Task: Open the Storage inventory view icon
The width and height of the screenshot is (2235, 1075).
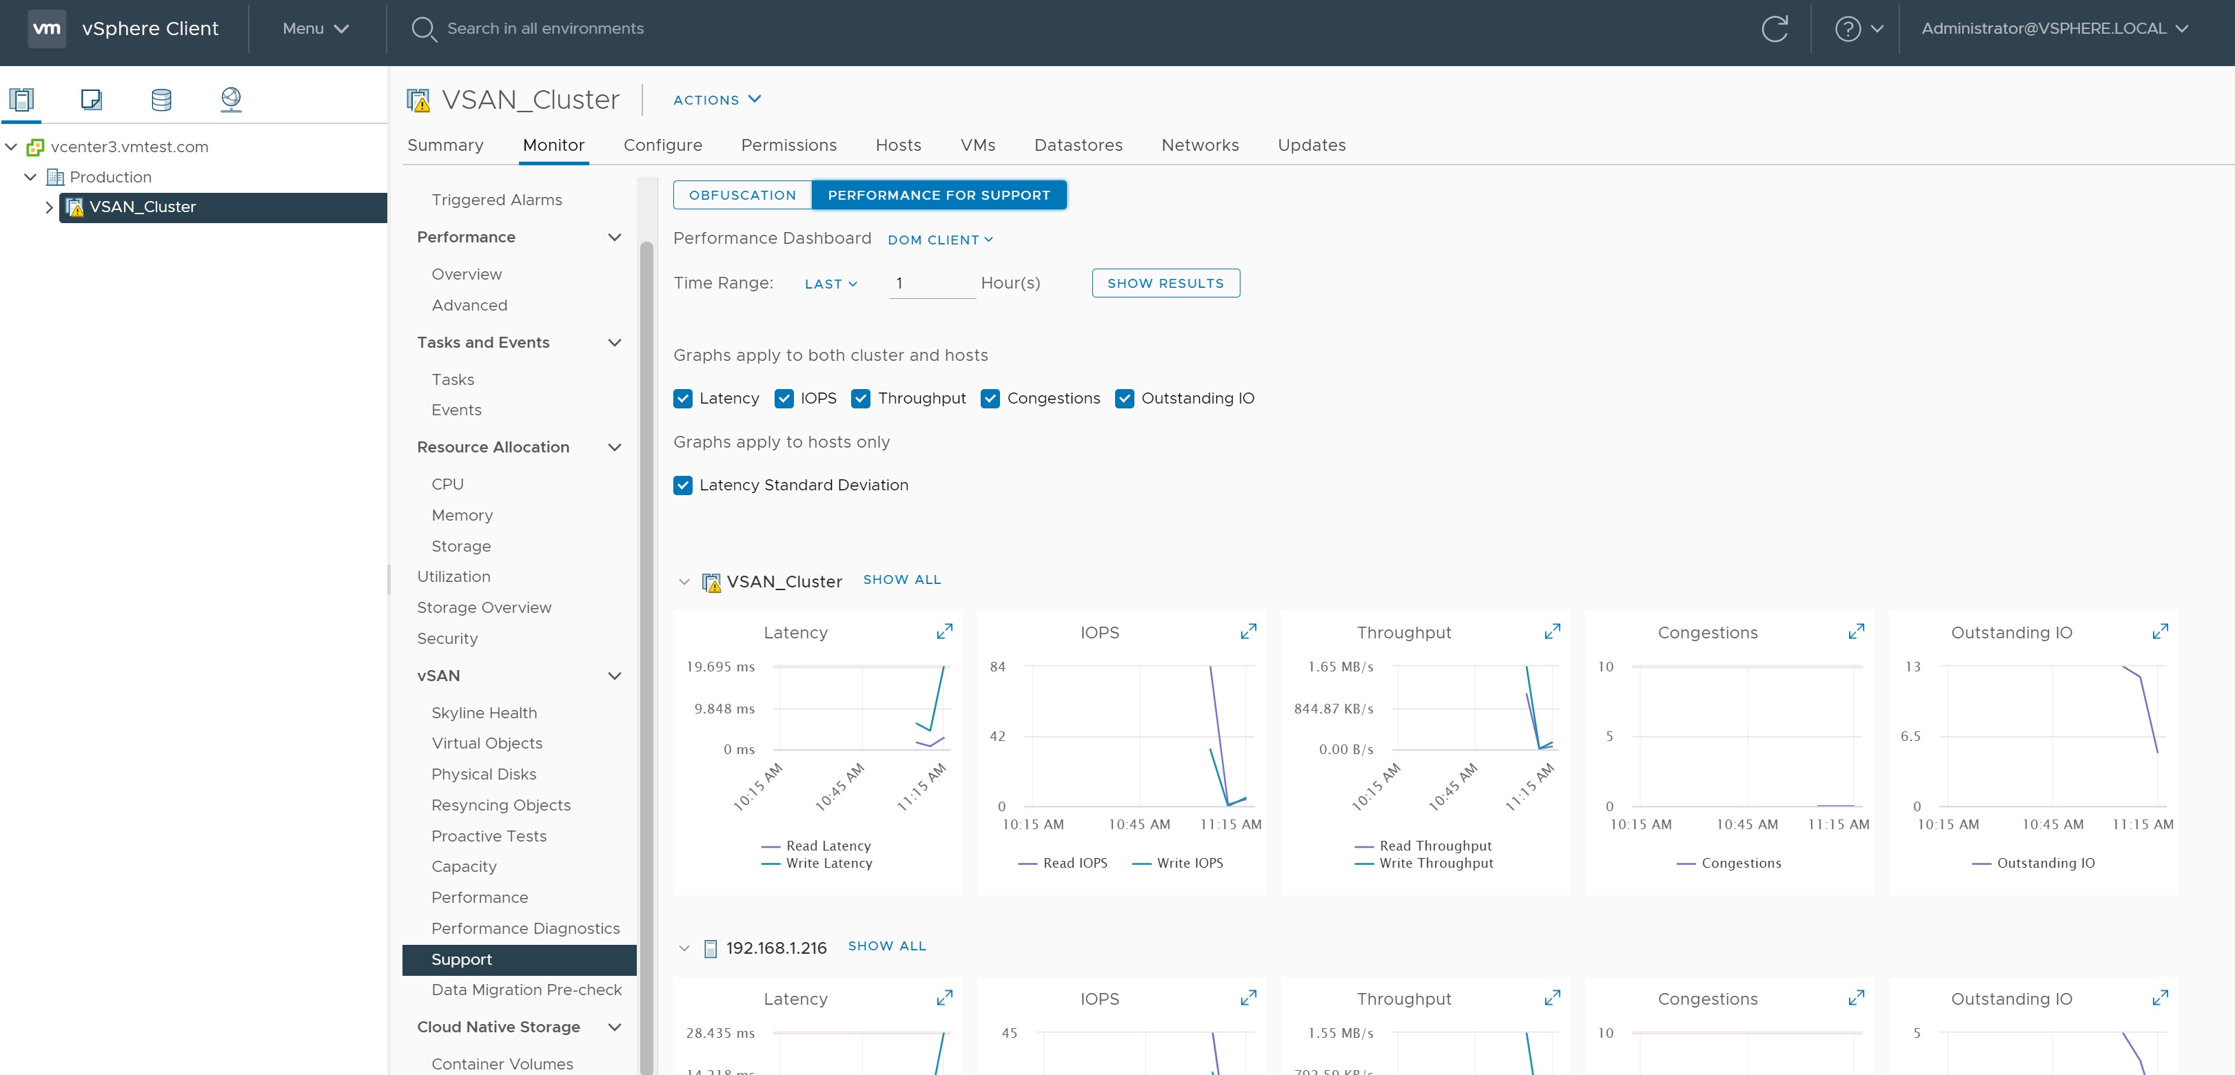Action: pyautogui.click(x=161, y=100)
